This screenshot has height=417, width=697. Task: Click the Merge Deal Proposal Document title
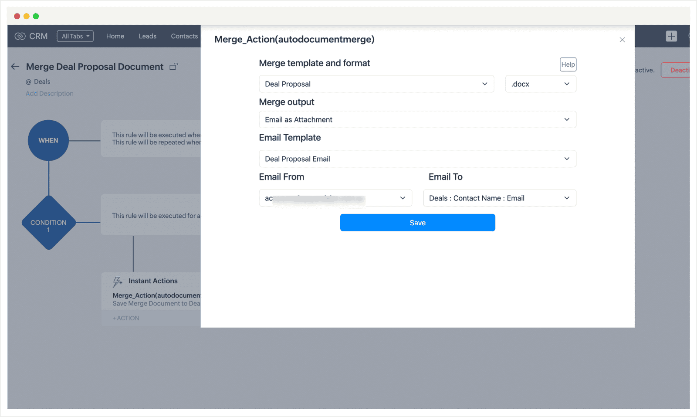(x=95, y=67)
